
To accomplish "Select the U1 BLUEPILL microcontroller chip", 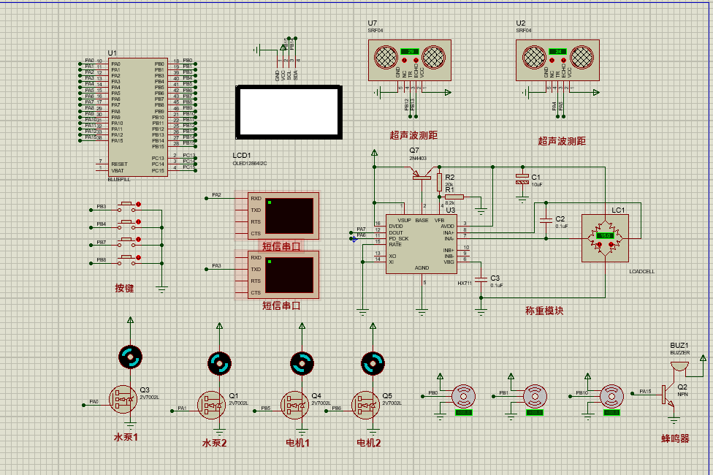I will [x=138, y=117].
